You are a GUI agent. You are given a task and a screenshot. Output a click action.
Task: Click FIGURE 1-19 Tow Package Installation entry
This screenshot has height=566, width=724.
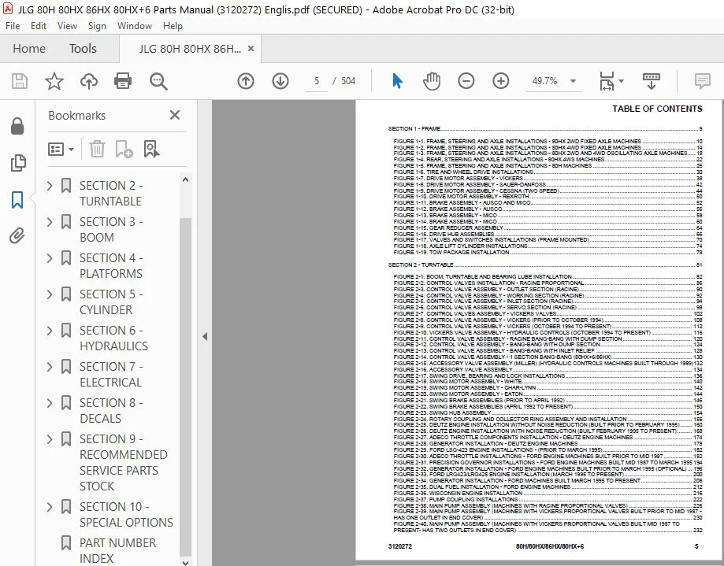(548, 253)
